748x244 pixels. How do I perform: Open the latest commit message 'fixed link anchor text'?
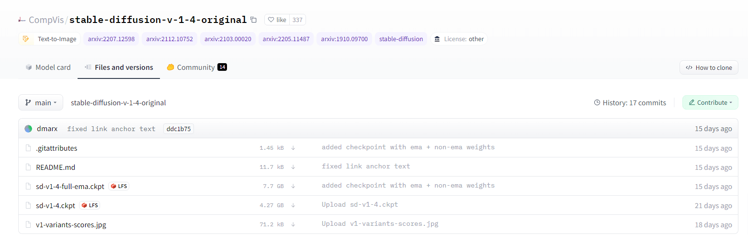click(x=111, y=129)
